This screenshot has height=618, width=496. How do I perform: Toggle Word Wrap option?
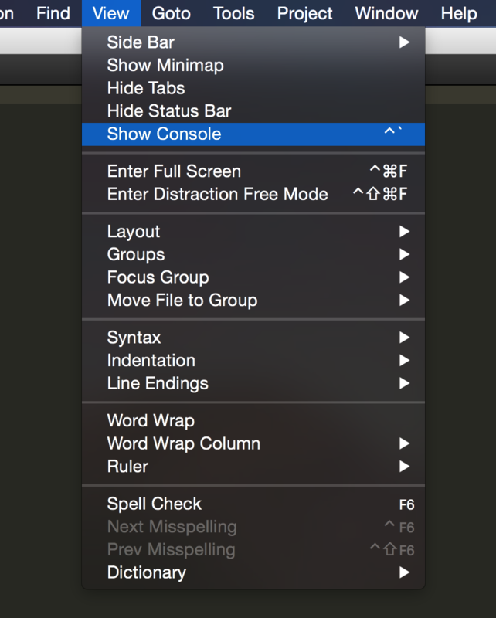click(151, 421)
